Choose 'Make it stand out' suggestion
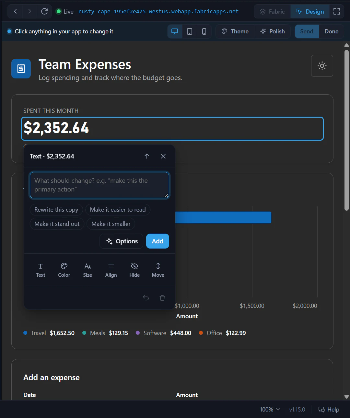 (x=57, y=224)
